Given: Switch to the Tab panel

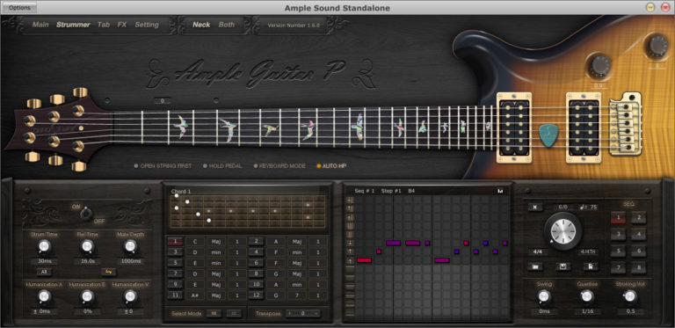Looking at the screenshot, I should click(x=104, y=25).
